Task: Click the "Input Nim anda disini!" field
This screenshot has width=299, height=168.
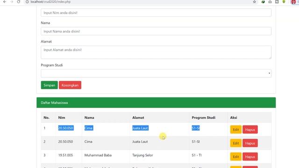Action: click(x=156, y=13)
